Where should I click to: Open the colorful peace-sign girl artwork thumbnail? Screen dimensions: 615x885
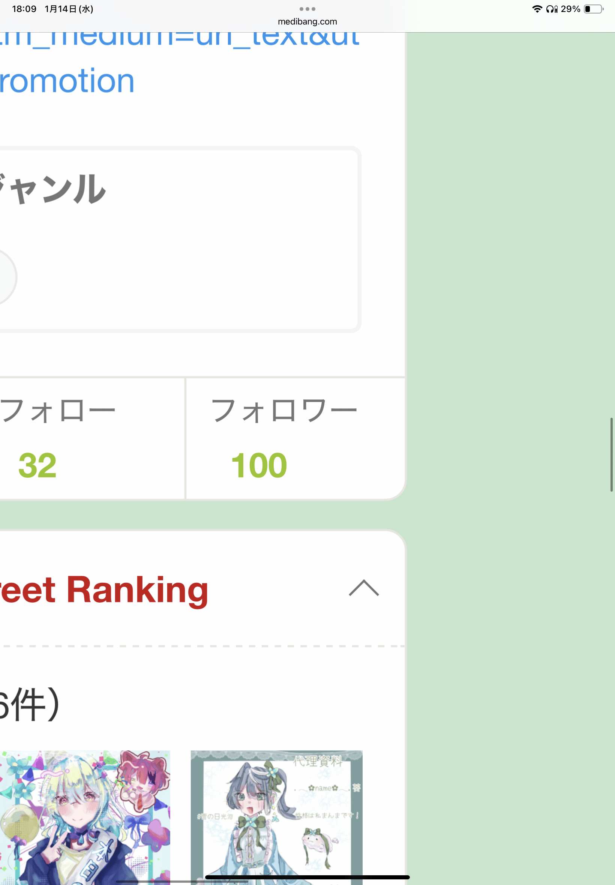[84, 817]
